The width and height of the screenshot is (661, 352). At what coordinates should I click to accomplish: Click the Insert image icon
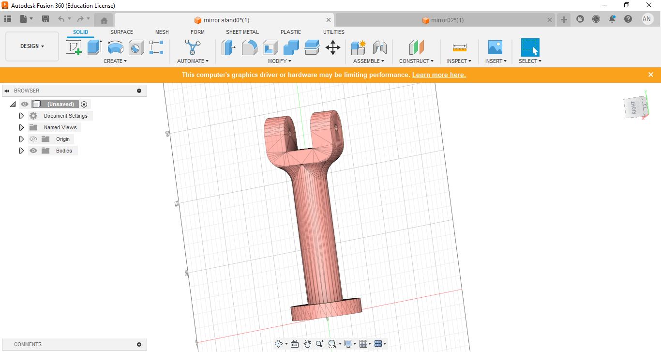tap(496, 47)
